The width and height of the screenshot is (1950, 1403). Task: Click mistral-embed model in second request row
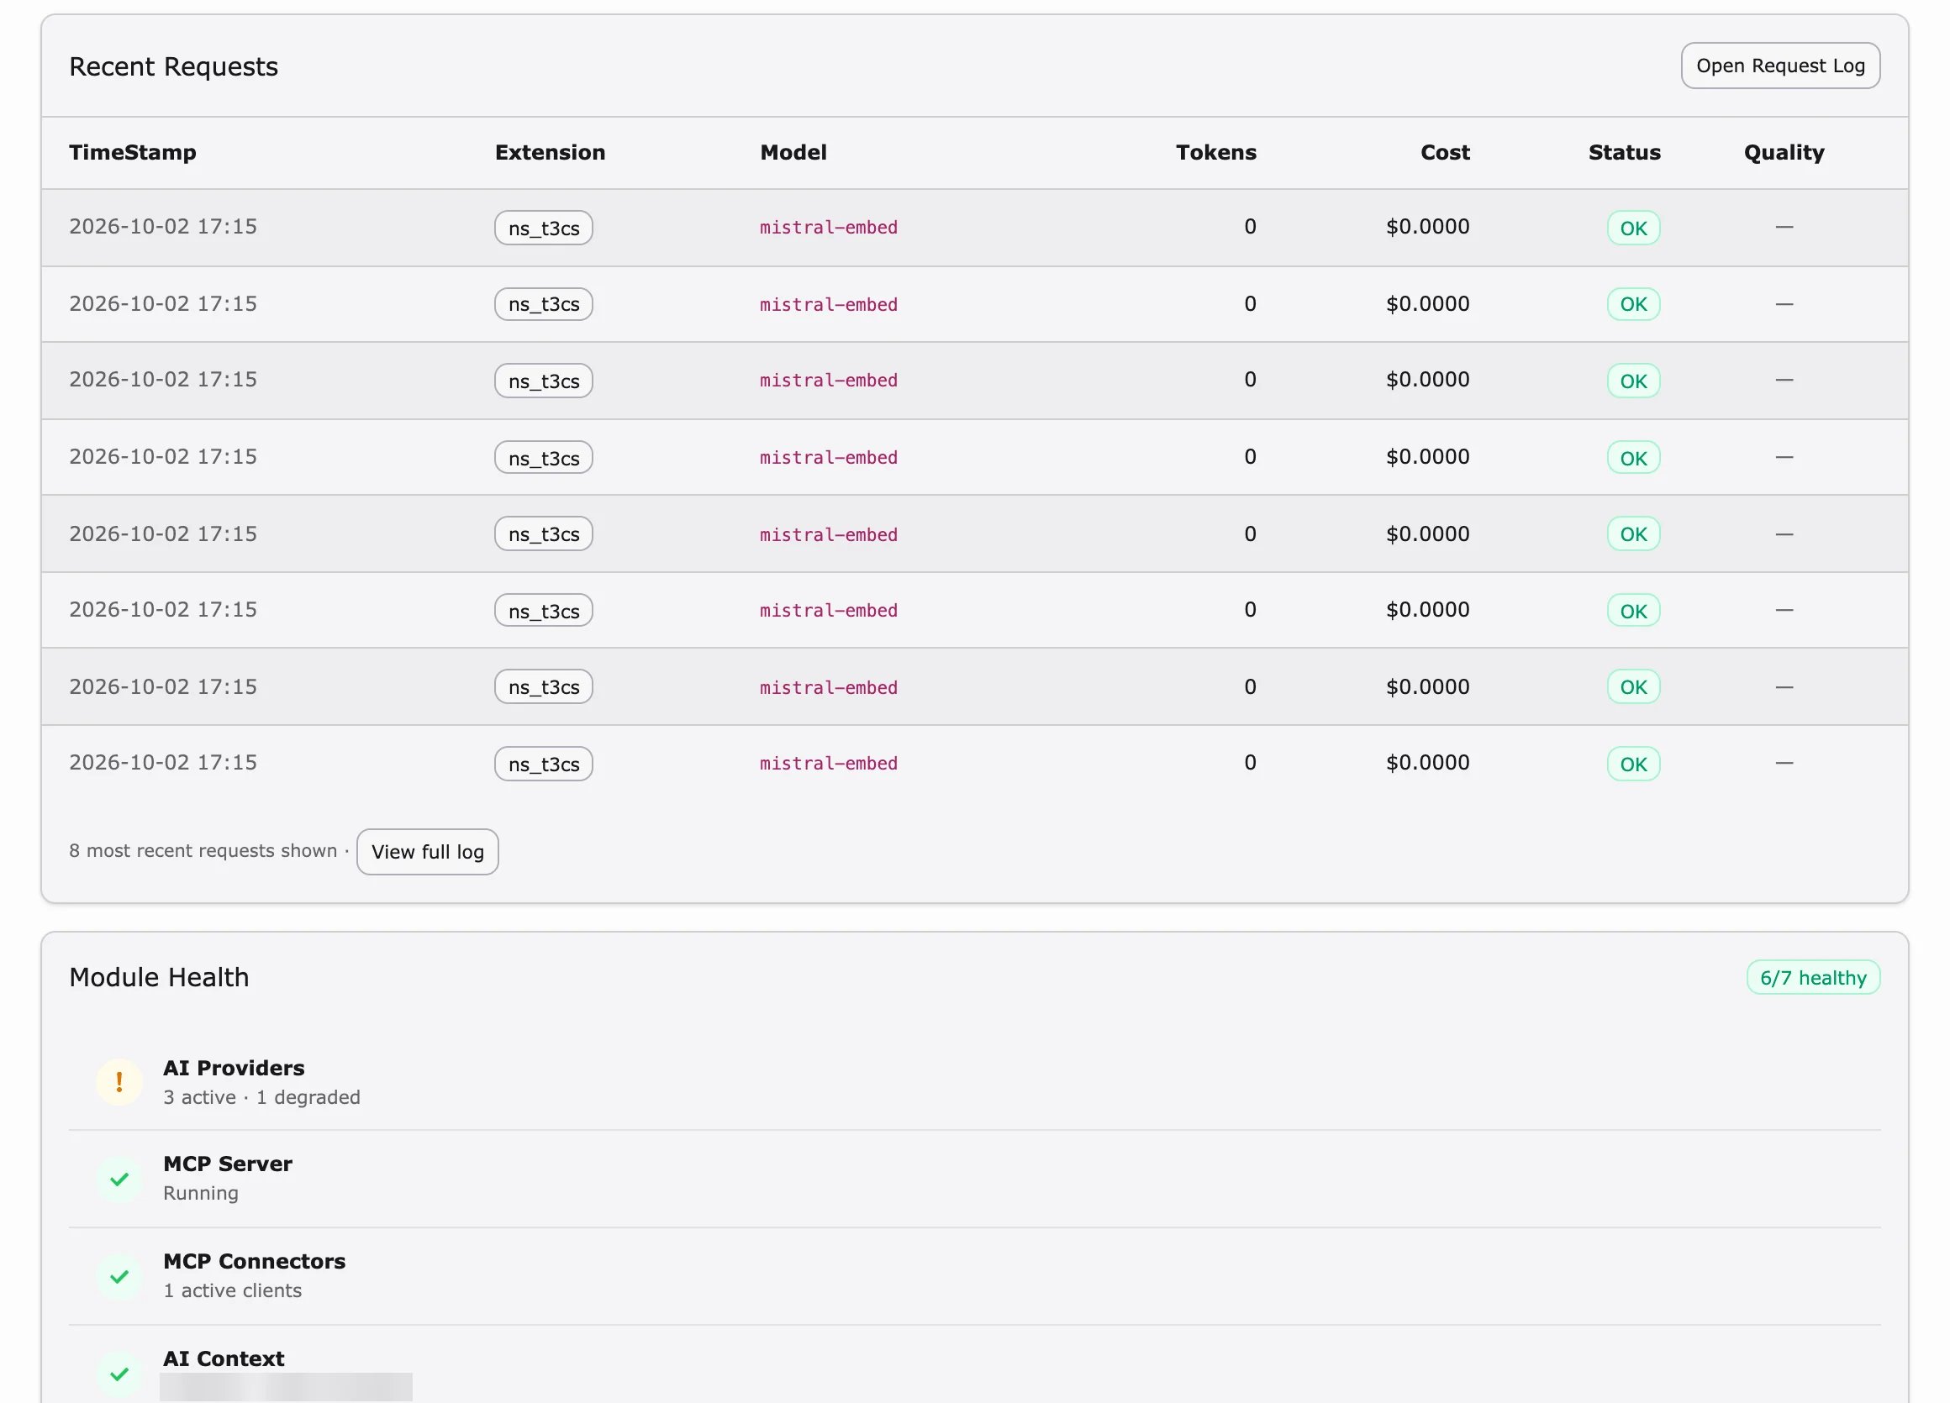click(828, 304)
